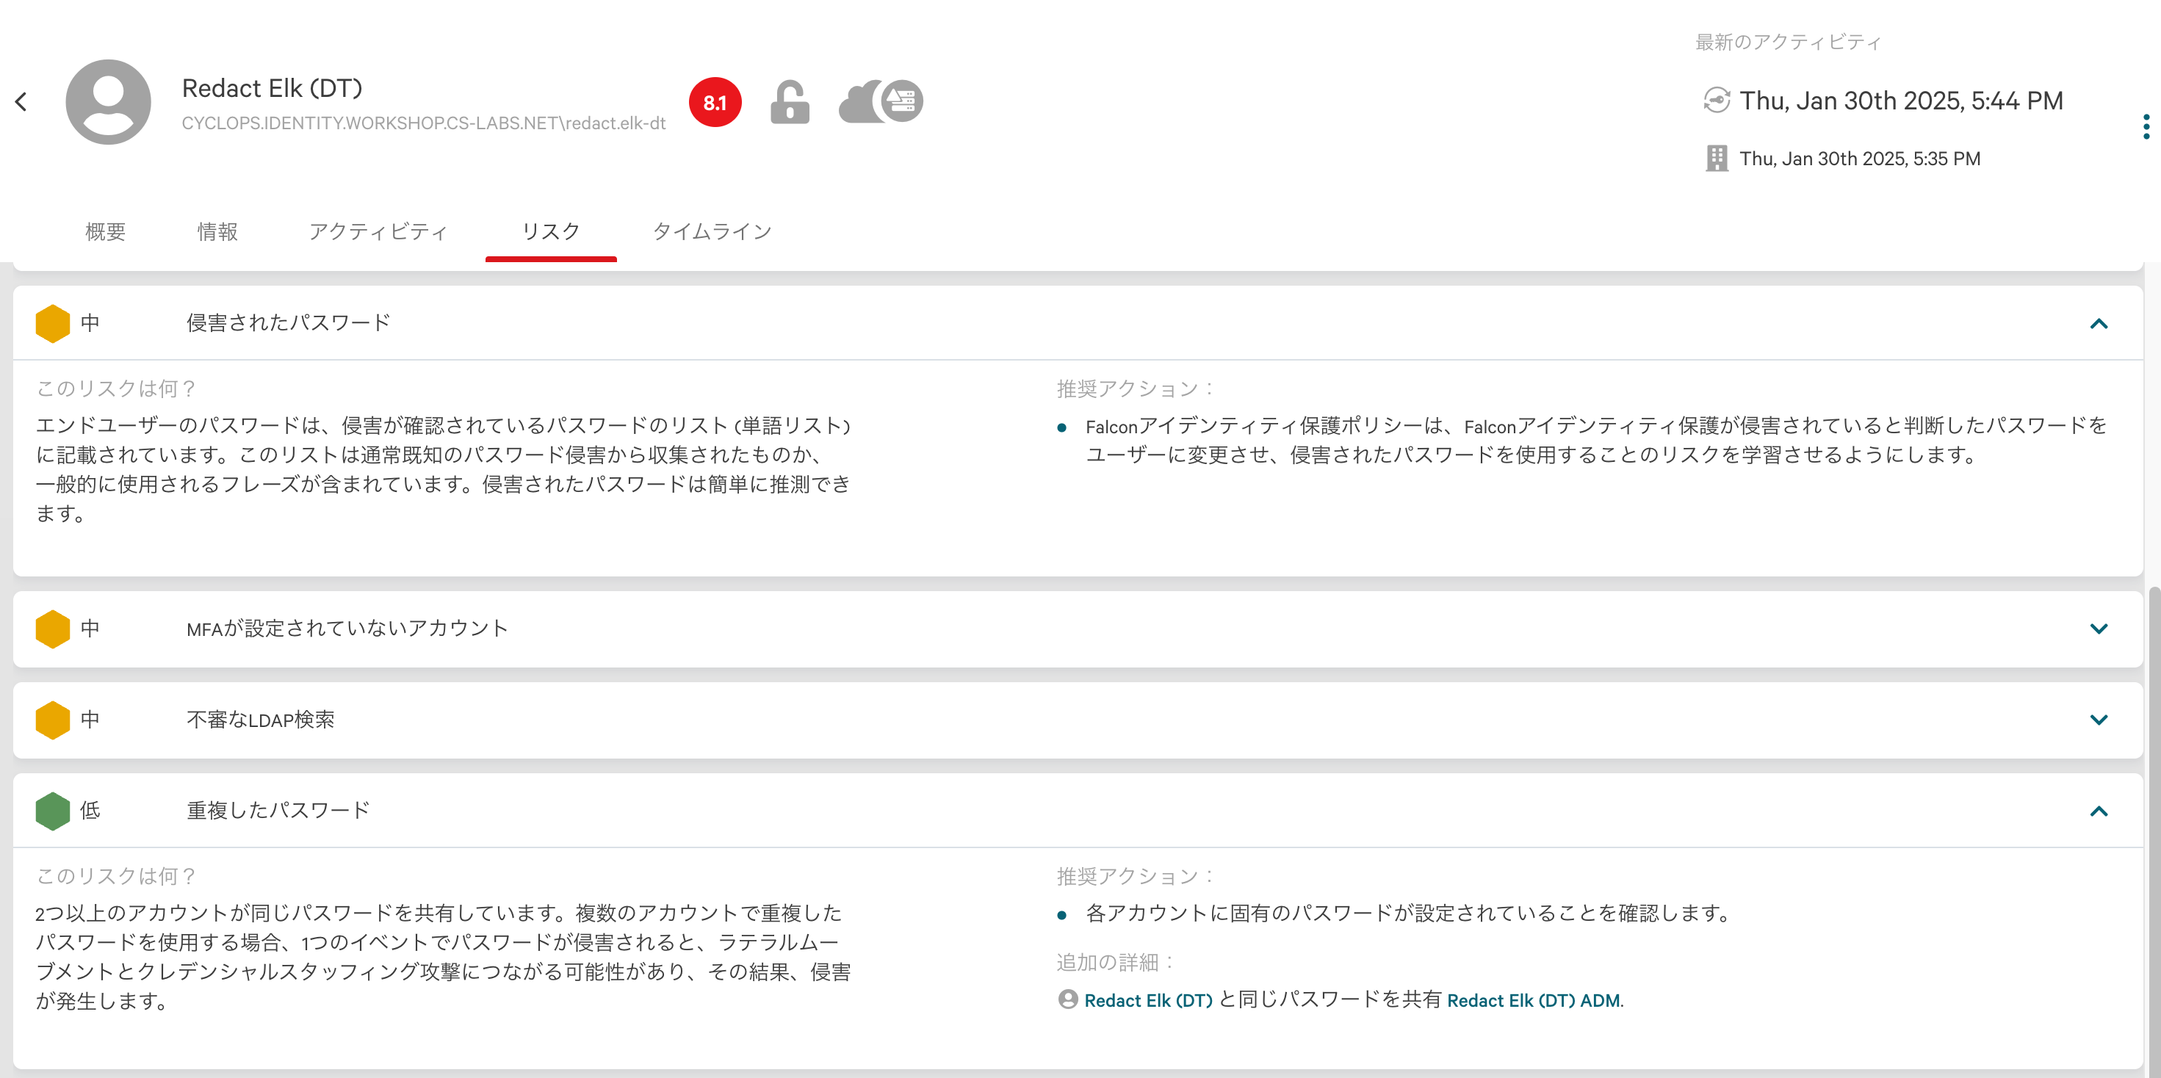This screenshot has height=1078, width=2161.
Task: Click the user icon before Redact Elk (DT) link
Action: 1067,999
